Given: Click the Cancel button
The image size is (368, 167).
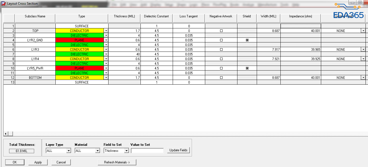Looking at the screenshot, I should pos(61,162).
